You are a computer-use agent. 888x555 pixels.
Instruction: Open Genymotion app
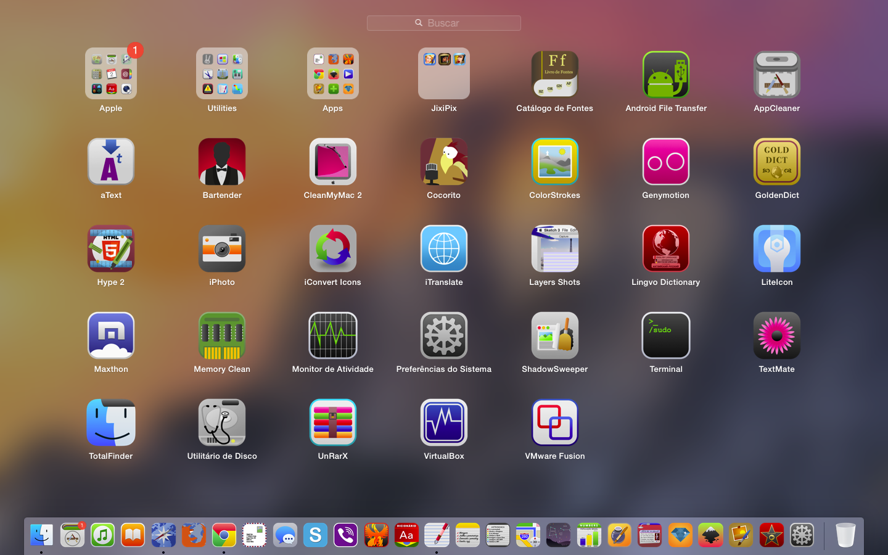click(x=666, y=162)
